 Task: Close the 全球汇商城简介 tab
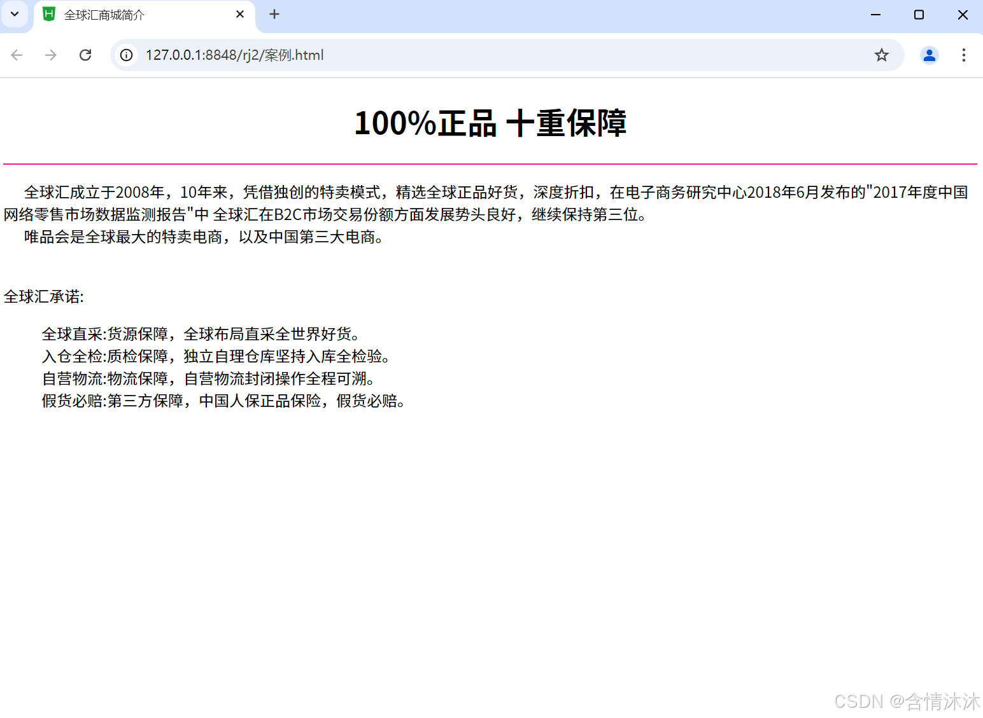click(240, 14)
